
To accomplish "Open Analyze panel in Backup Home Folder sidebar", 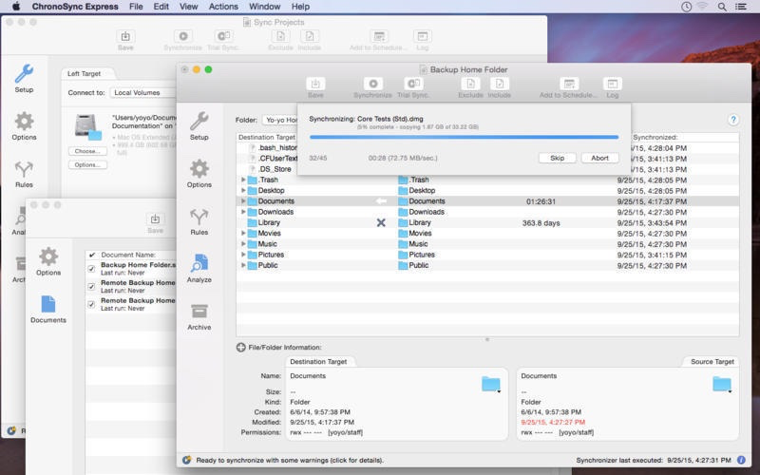I will pyautogui.click(x=199, y=267).
